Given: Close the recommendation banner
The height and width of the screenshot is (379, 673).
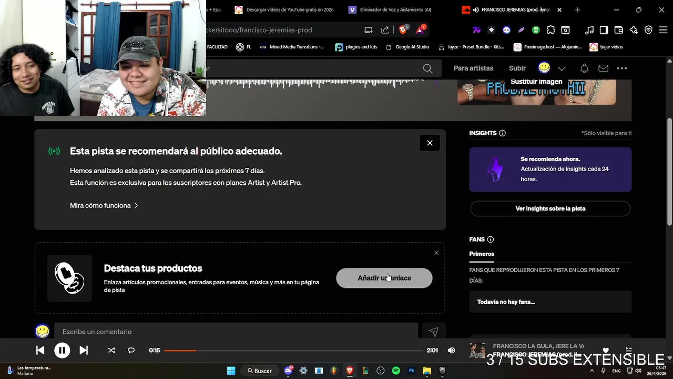Looking at the screenshot, I should [x=430, y=143].
